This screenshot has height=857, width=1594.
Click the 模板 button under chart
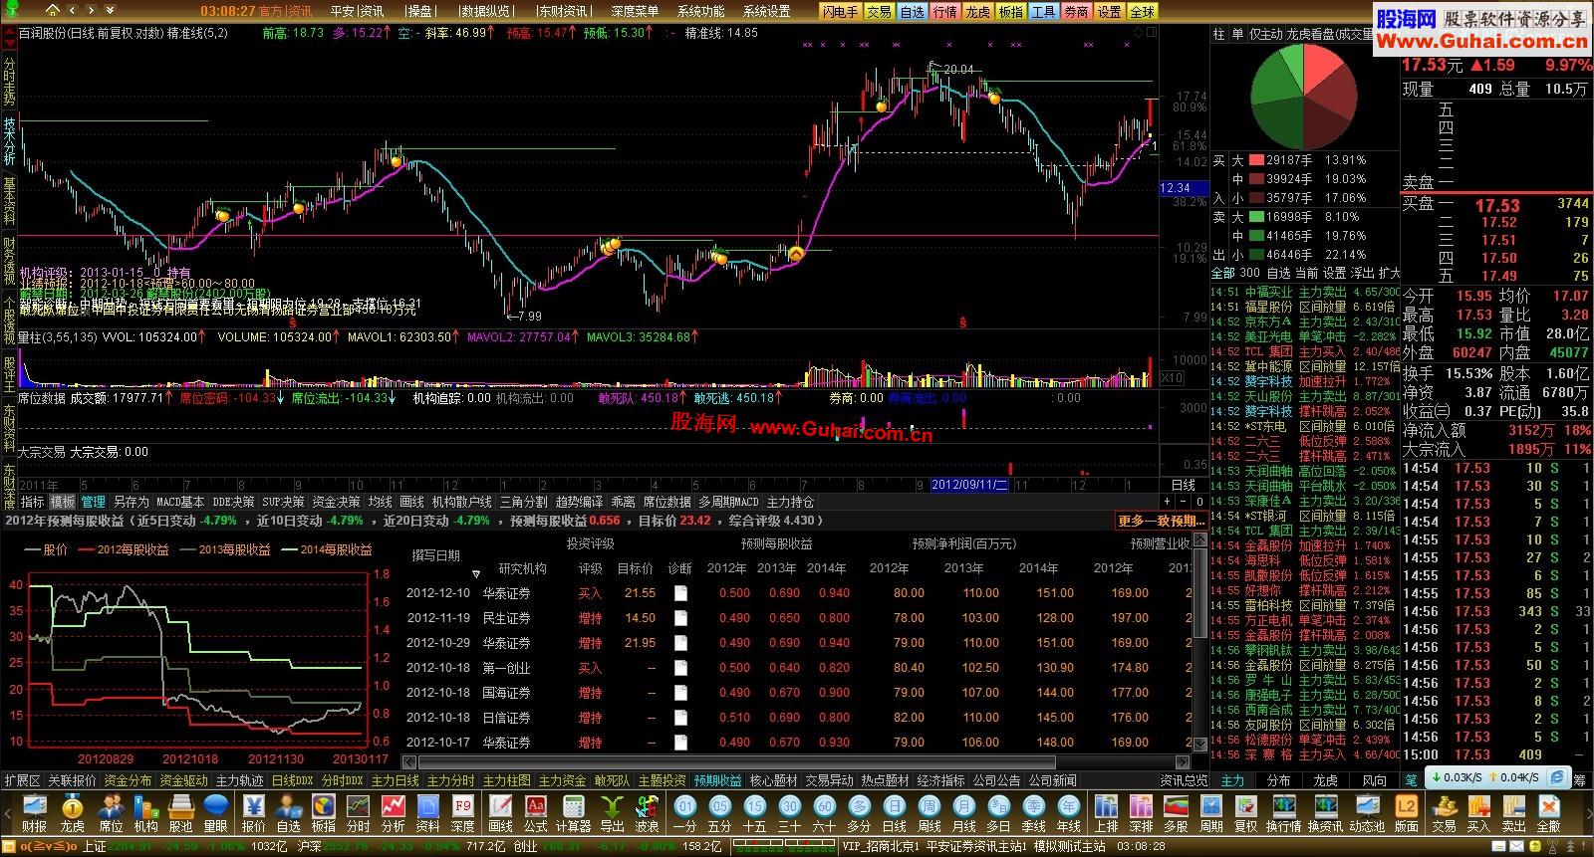click(63, 502)
